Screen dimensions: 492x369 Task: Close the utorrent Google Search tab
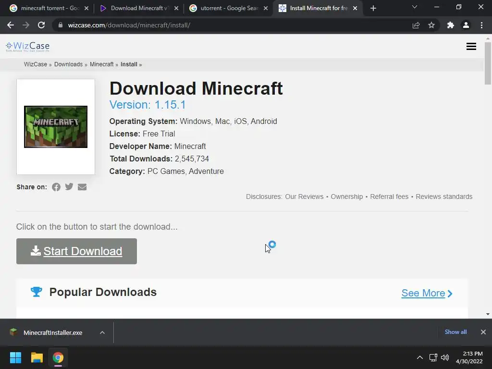(x=266, y=8)
